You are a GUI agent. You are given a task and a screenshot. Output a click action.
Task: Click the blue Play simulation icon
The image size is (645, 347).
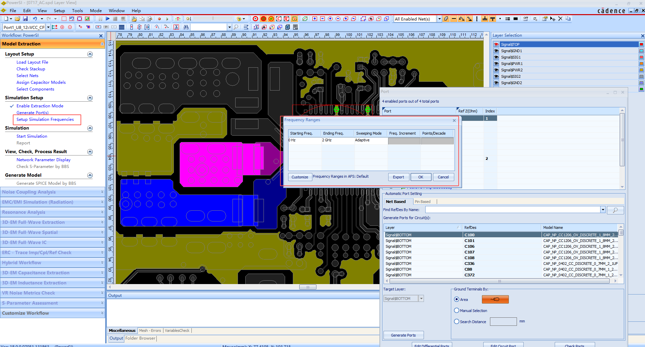[x=107, y=19]
